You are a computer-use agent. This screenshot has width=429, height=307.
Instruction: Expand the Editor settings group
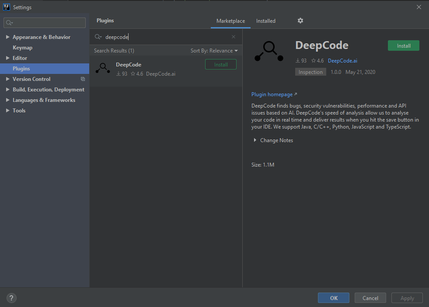8,58
